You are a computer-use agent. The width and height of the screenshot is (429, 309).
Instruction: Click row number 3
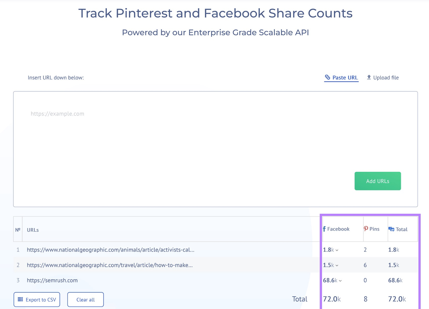18,280
